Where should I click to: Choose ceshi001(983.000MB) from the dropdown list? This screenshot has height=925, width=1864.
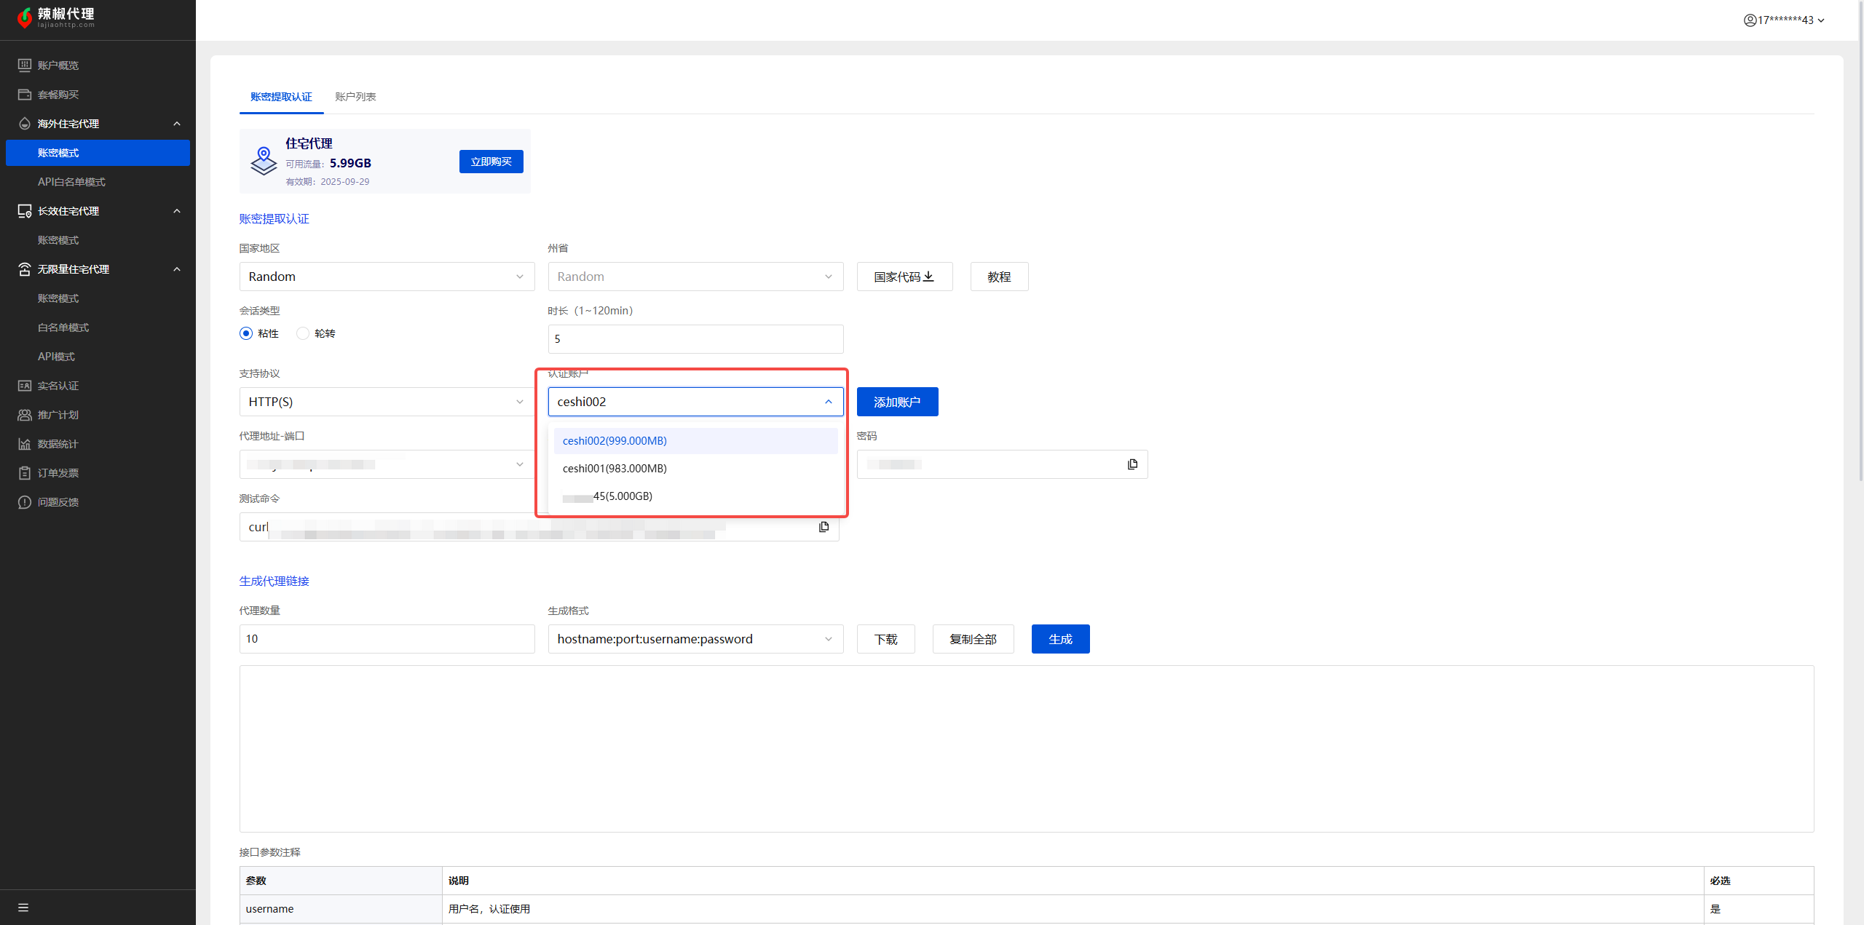coord(615,469)
